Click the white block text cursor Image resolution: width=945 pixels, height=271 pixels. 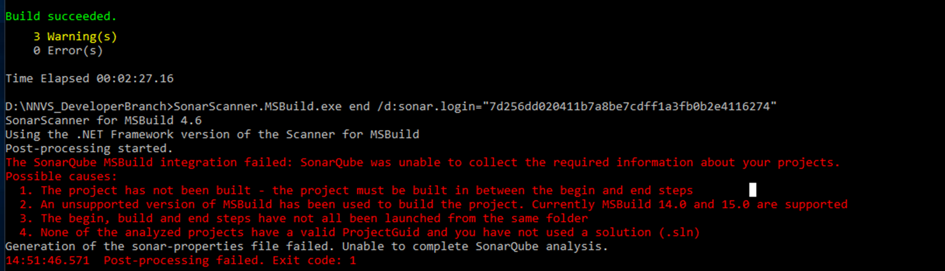[753, 190]
